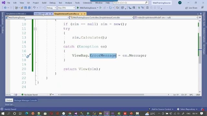Open Microsoft Edge from taskbar
Viewport: 207px width, 116px height.
tap(27, 113)
